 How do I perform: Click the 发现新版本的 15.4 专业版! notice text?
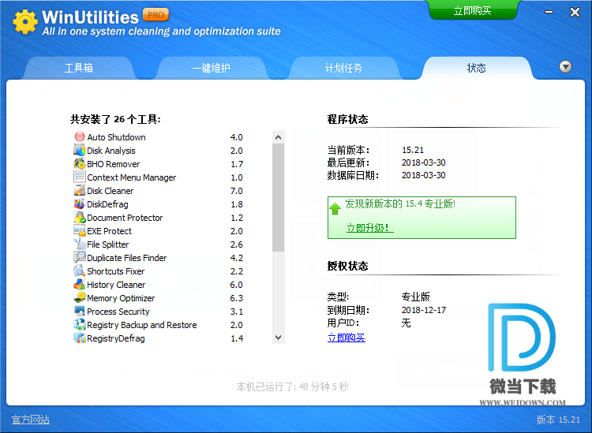point(400,204)
